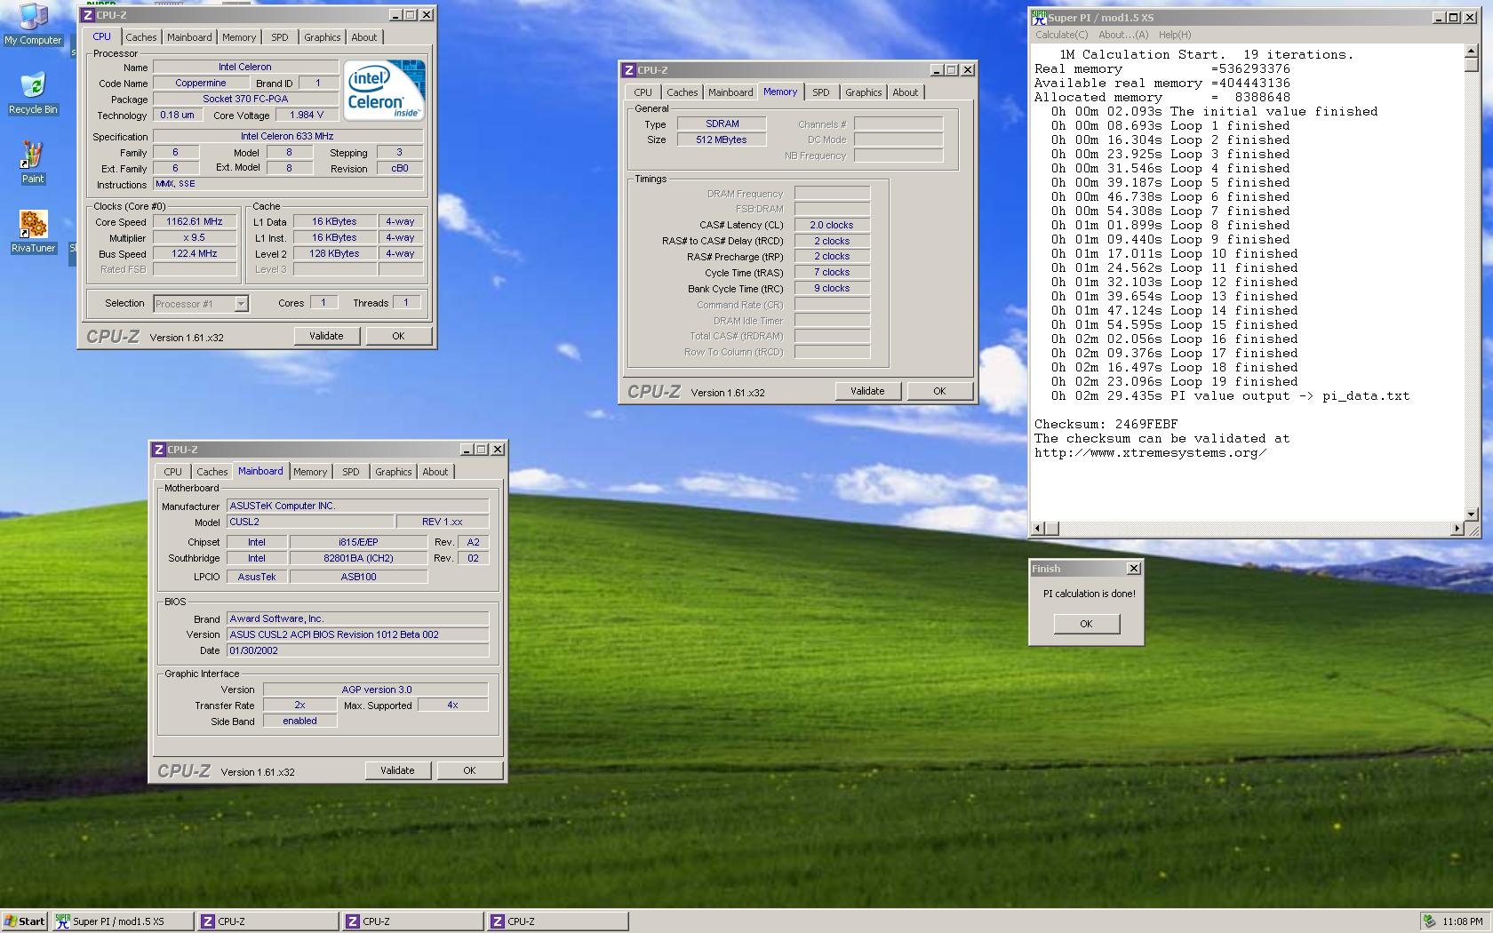Confirm OK in the Finish dialog
This screenshot has height=933, width=1493.
1086,624
